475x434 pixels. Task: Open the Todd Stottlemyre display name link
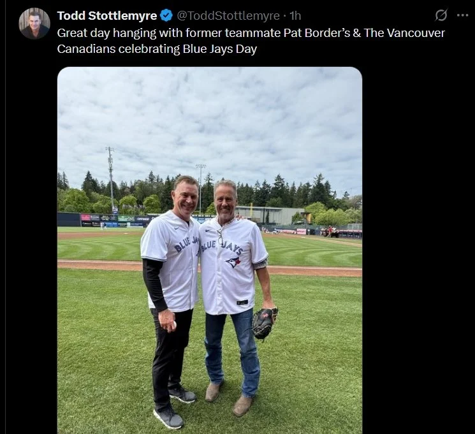(107, 15)
